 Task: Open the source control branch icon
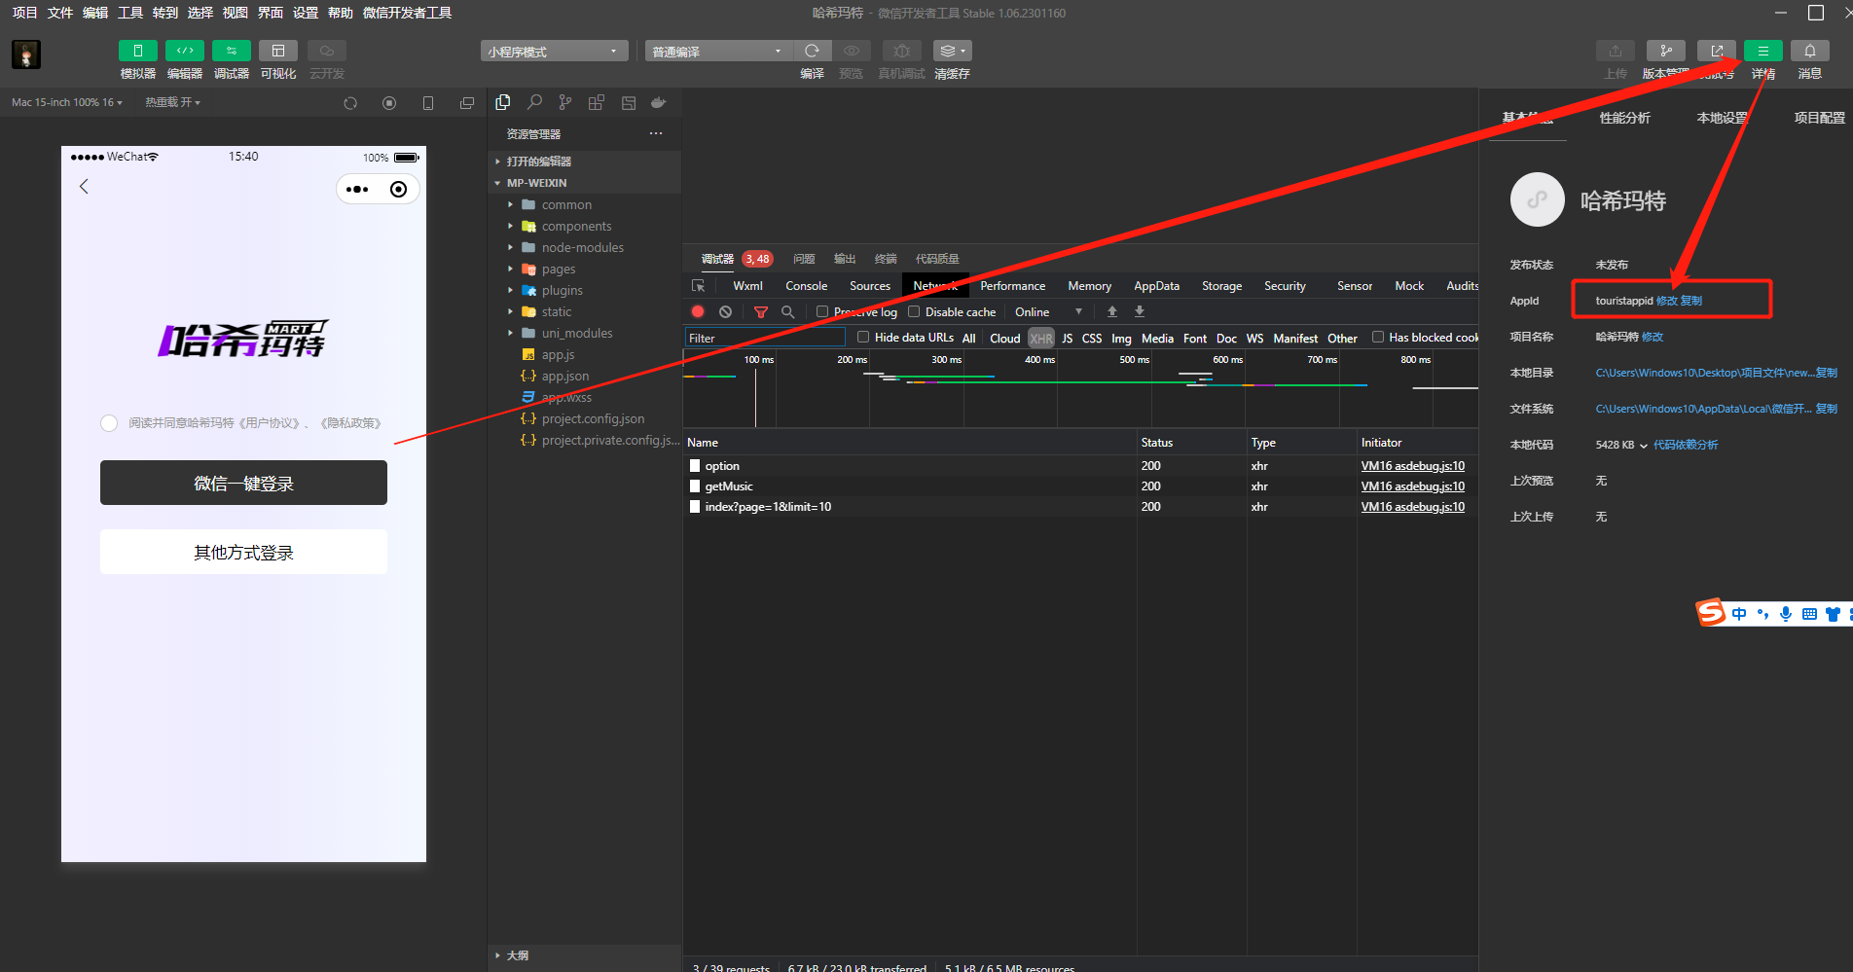click(565, 102)
